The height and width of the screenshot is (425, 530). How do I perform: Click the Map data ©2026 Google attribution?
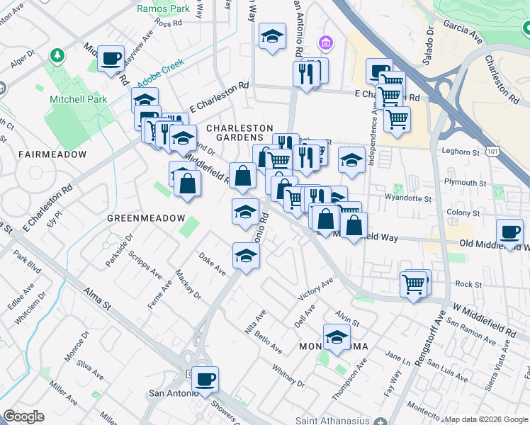(x=486, y=419)
